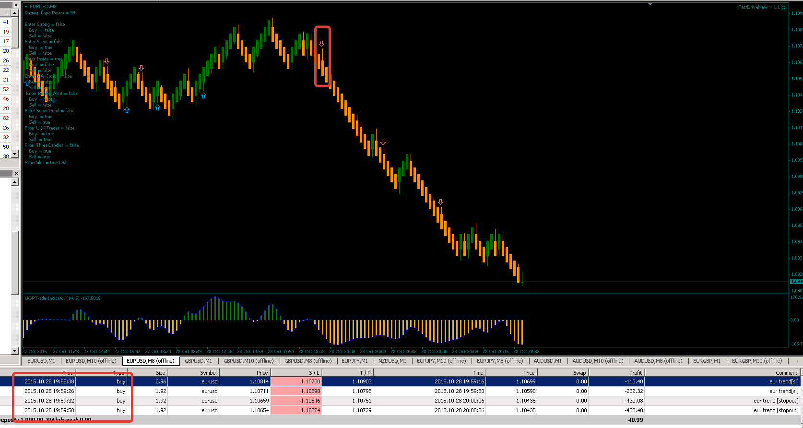Click the chart shift triangle marker at top
This screenshot has height=428, width=803.
tap(650, 4)
